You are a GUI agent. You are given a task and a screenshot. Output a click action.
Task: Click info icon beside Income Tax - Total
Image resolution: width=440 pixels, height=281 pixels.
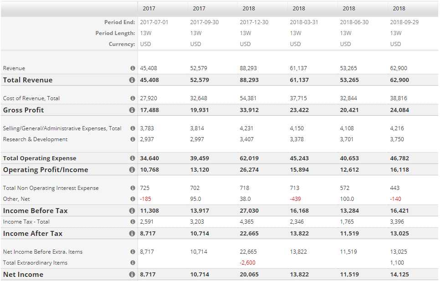[133, 222]
